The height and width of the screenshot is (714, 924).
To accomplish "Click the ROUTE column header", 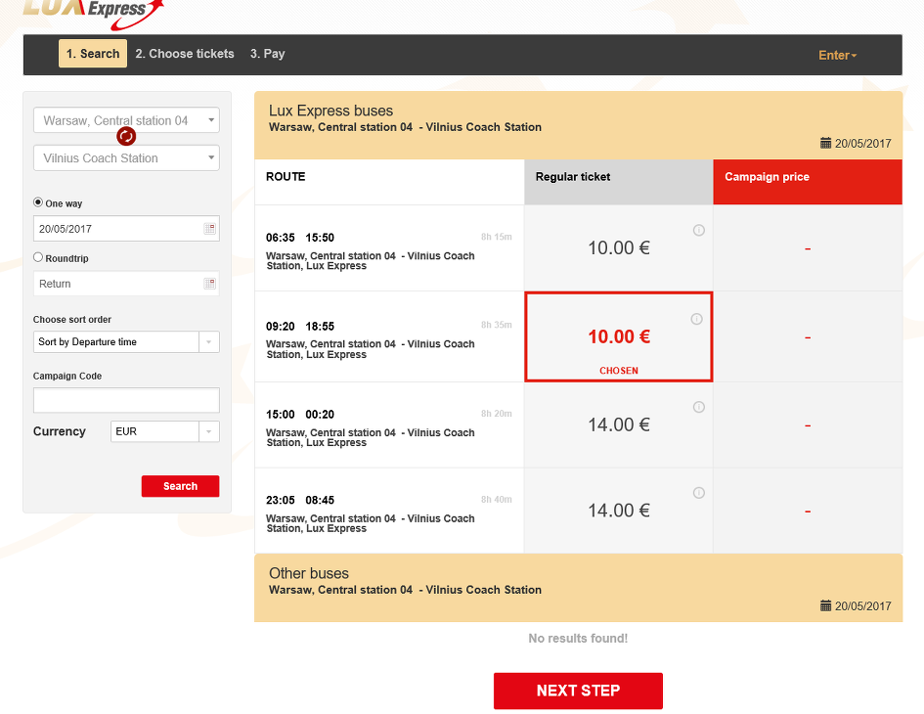I will tap(389, 182).
